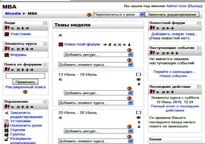Viewport: 205px width, 144px height.
Task: Show only week 13 Июнь - 19 Июнь
Action: pyautogui.click(x=139, y=74)
